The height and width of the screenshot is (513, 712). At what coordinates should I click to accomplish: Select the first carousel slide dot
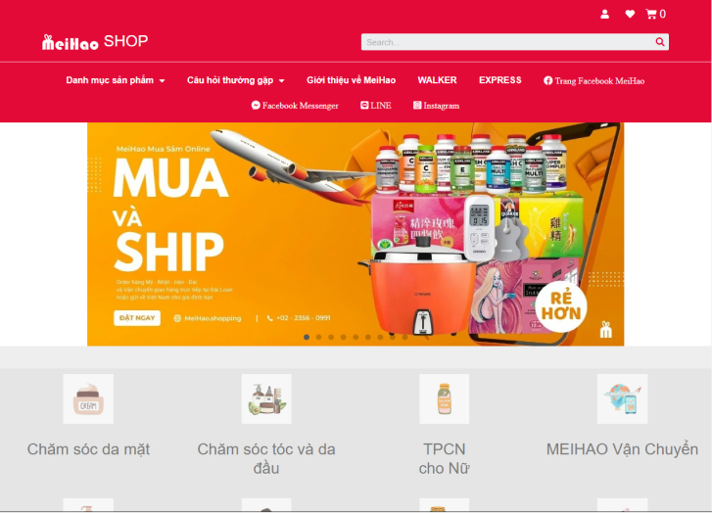click(x=307, y=337)
